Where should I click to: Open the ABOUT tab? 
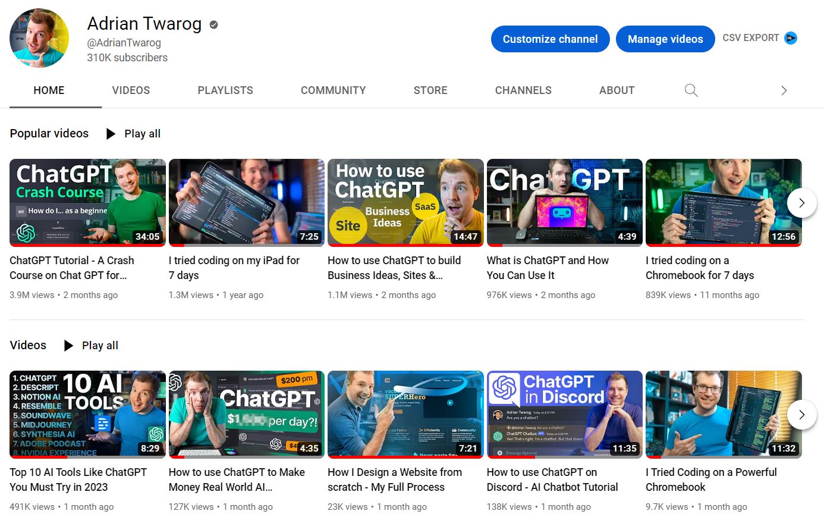(617, 90)
